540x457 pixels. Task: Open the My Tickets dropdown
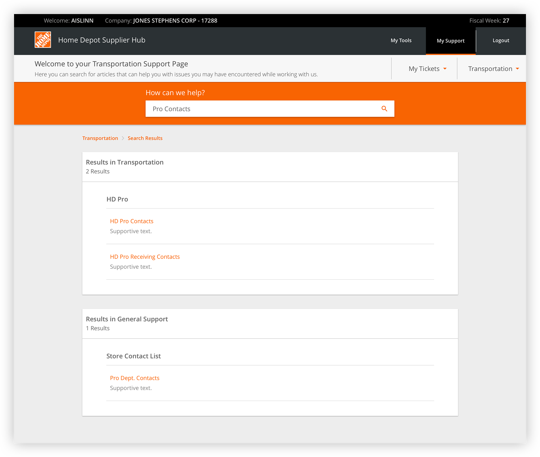[427, 69]
